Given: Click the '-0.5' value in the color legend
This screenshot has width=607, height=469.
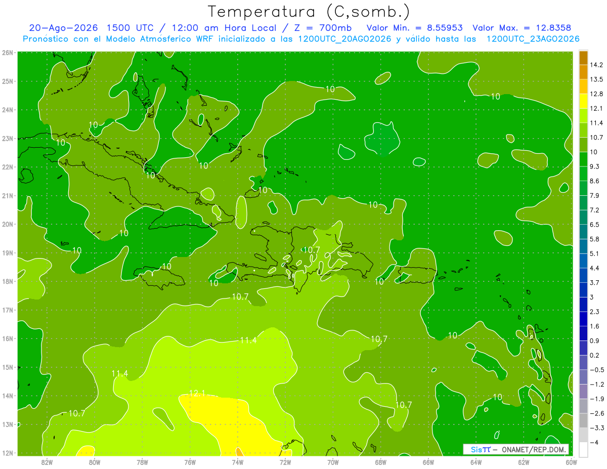Looking at the screenshot, I should click(x=596, y=370).
